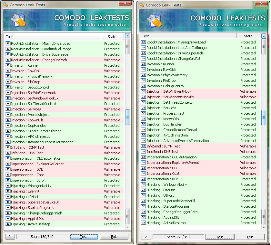Click icon beside Invasion : RawDisk in left window
This screenshot has width=271, height=245.
8,71
